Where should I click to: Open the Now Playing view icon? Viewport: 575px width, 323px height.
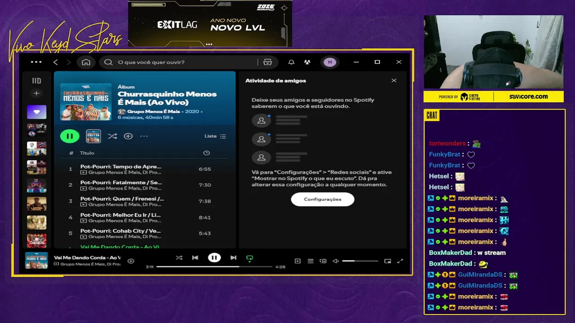[x=297, y=261]
